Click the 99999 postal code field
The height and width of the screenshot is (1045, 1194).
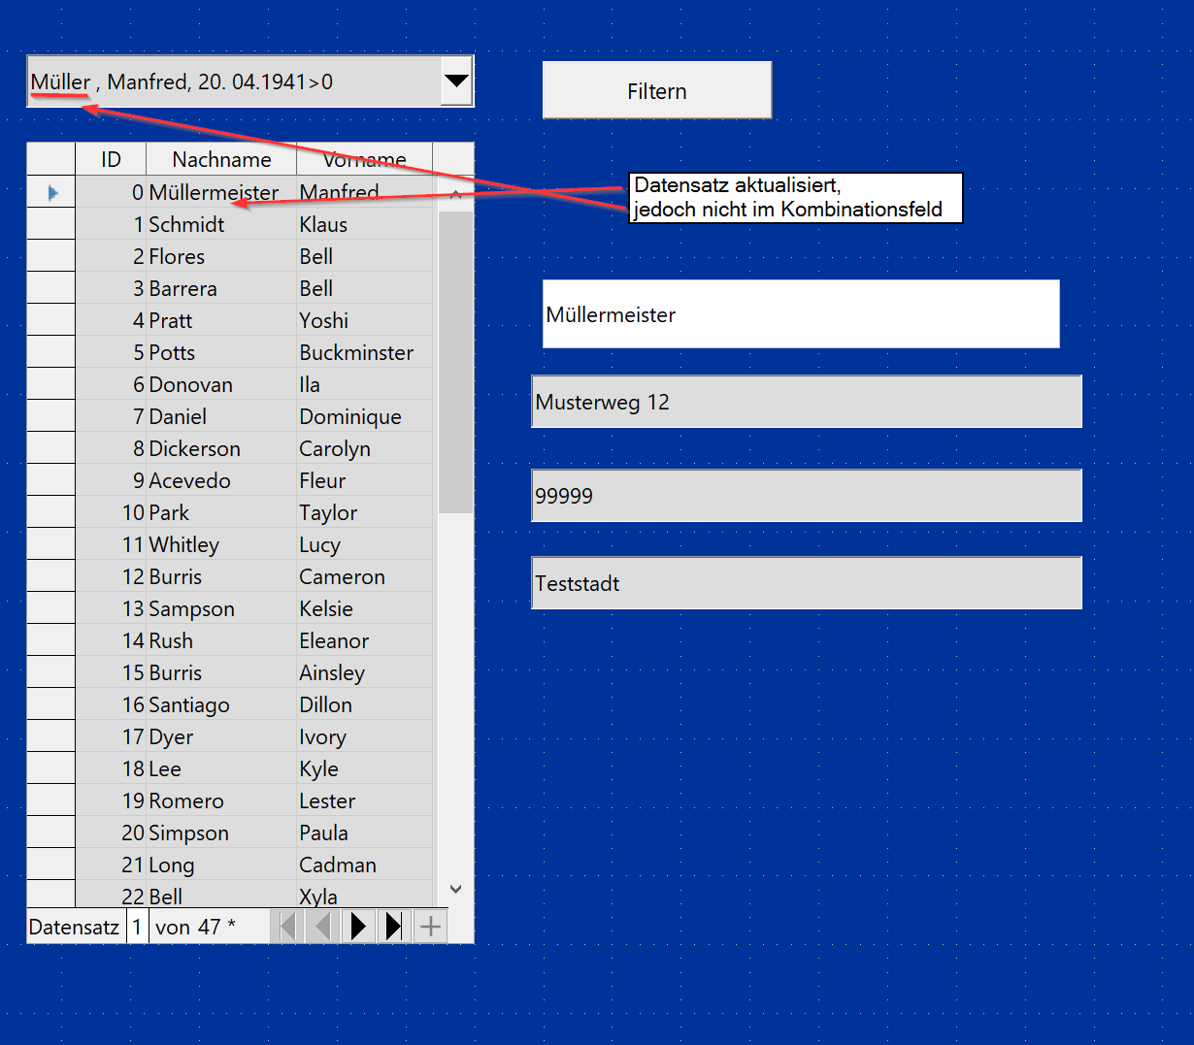pyautogui.click(x=806, y=496)
